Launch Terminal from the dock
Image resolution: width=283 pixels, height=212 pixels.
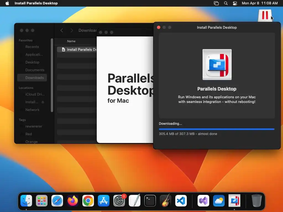(x=150, y=201)
